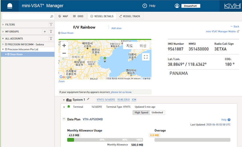Select the High Speed option
This screenshot has width=242, height=147.
pyautogui.click(x=141, y=112)
